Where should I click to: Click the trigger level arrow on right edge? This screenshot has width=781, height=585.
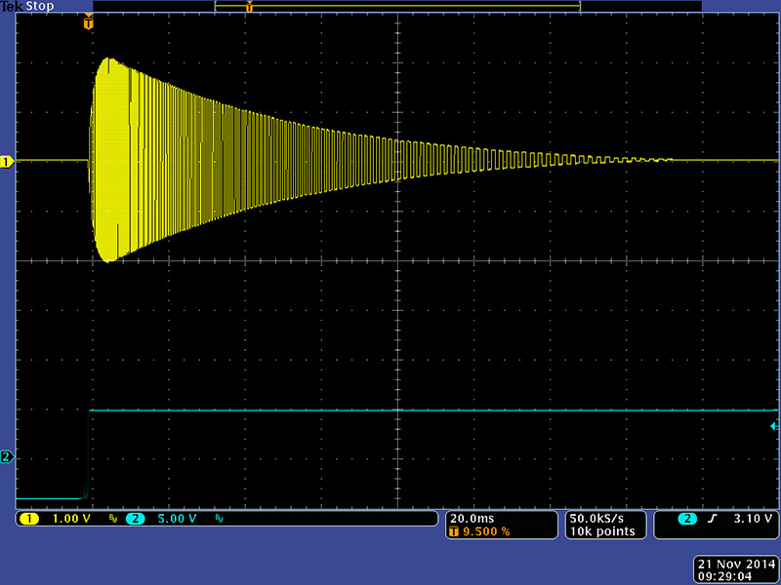[774, 426]
